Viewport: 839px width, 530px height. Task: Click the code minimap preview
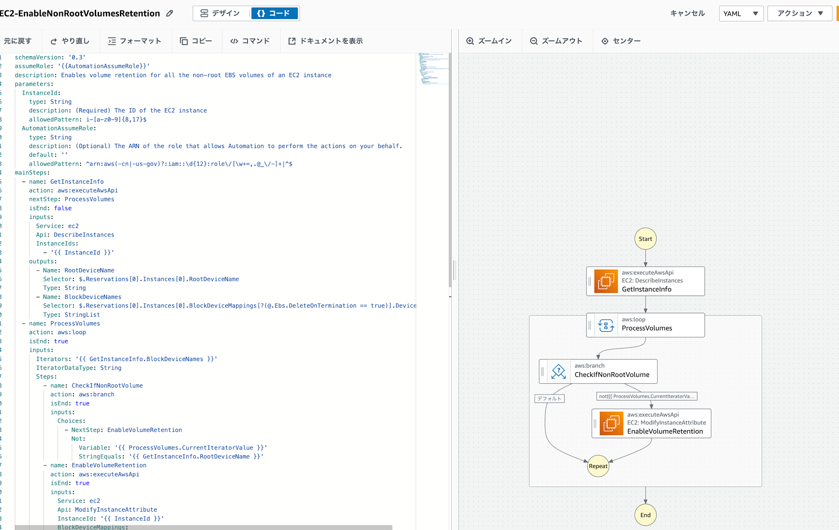(433, 69)
